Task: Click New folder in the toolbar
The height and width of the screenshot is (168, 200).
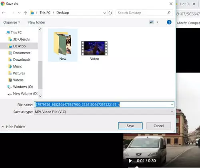Action: [37, 22]
